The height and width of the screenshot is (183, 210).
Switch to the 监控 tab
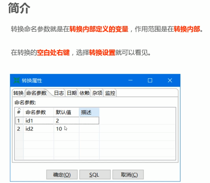(x=110, y=93)
